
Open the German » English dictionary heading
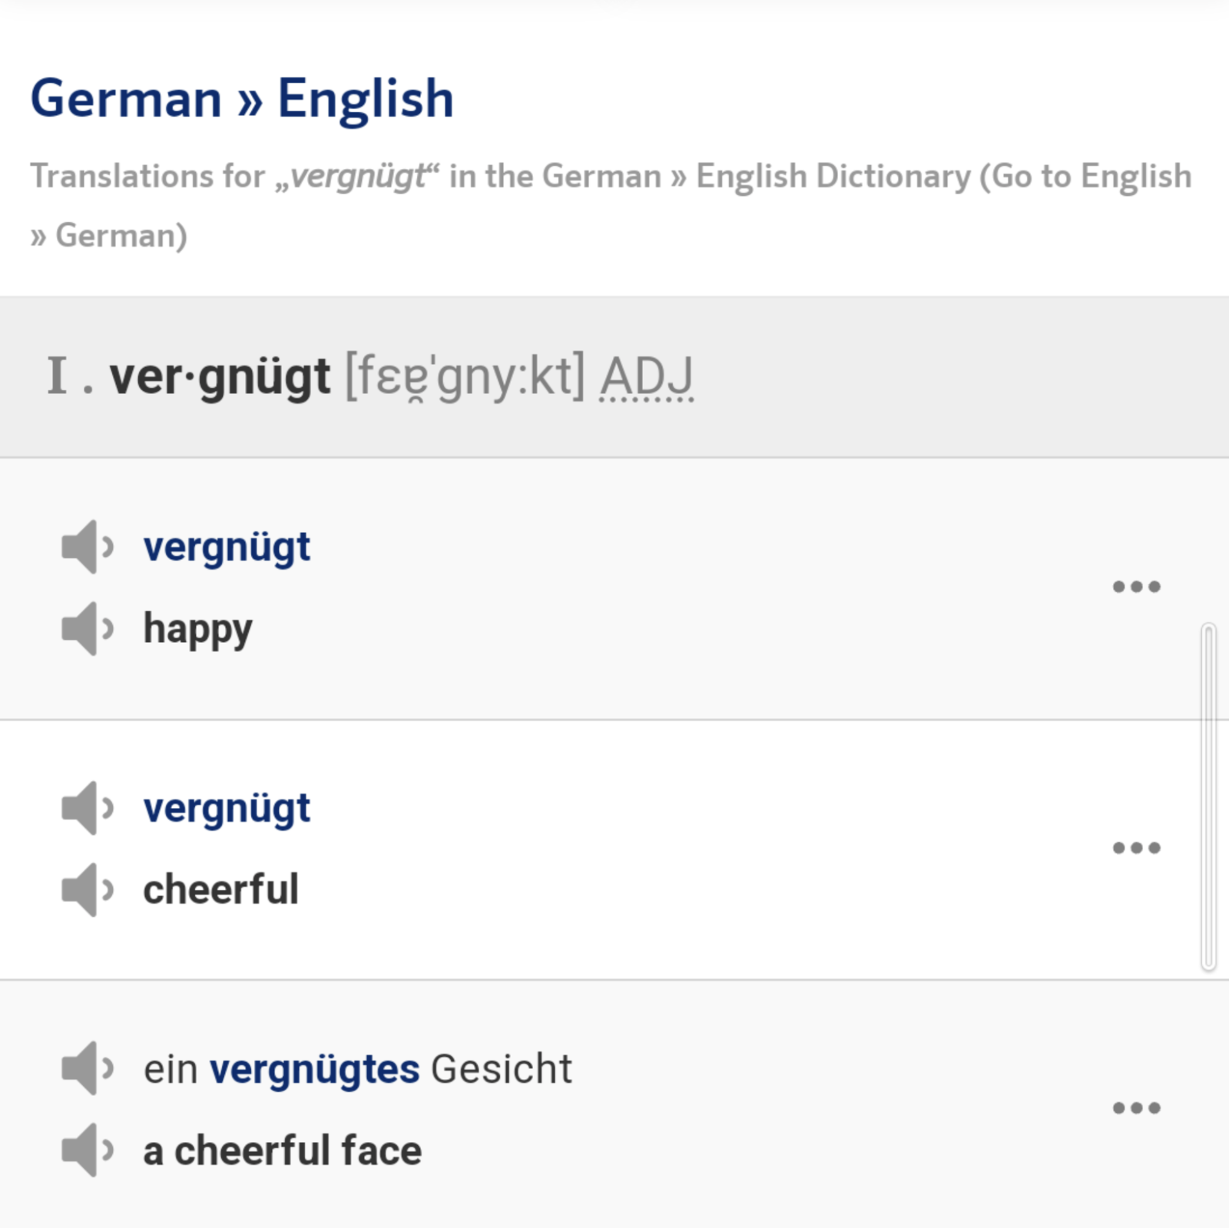coord(241,98)
